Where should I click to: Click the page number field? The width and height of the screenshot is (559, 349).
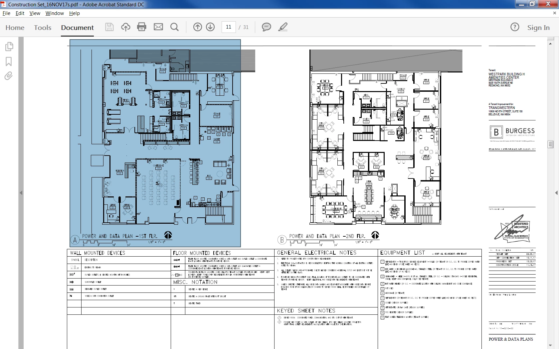pyautogui.click(x=229, y=27)
